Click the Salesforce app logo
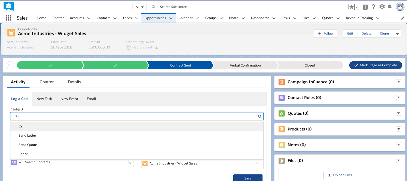This screenshot has width=407, height=181. pyautogui.click(x=9, y=7)
